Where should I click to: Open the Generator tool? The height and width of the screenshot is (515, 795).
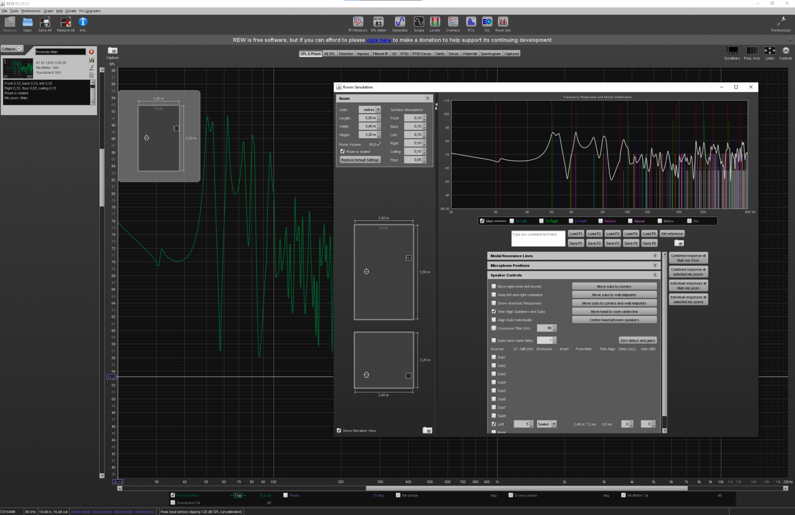(400, 24)
